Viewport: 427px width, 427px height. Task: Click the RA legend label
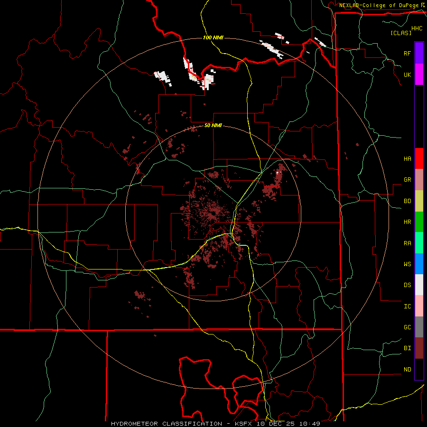click(407, 243)
